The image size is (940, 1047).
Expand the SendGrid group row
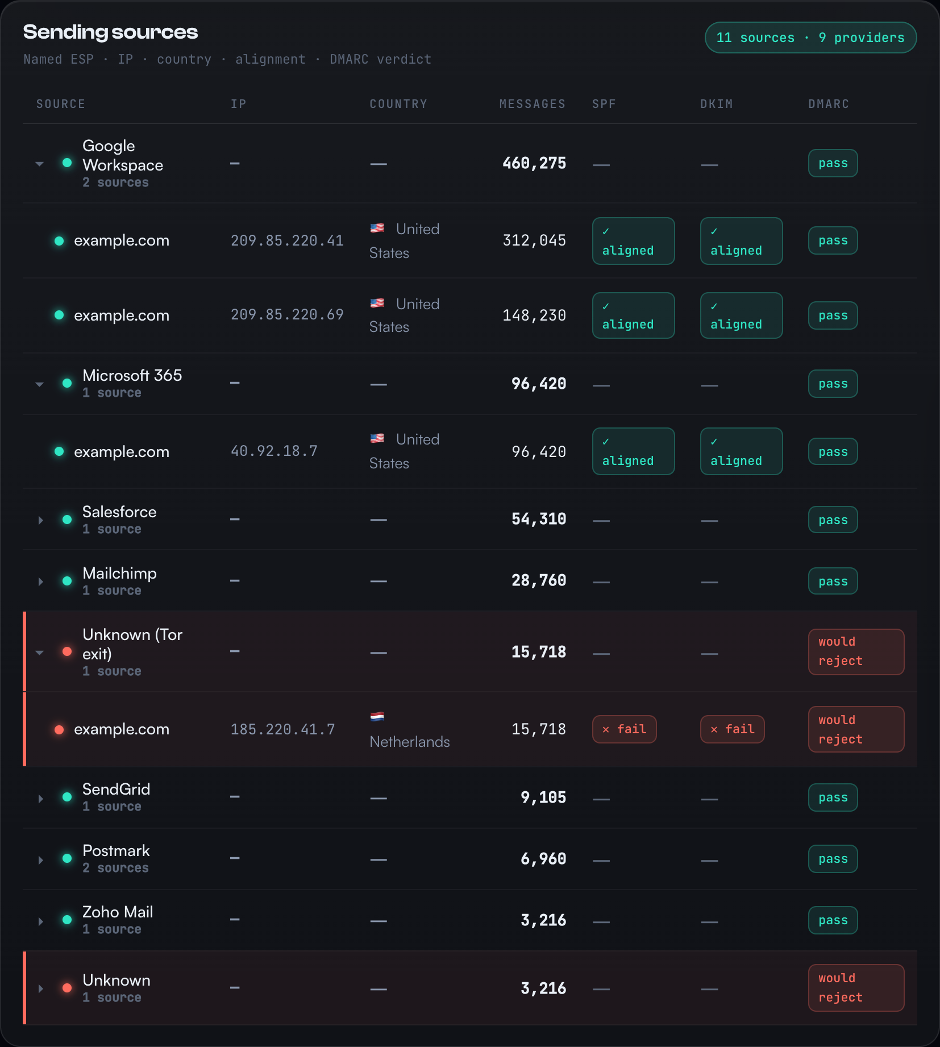[x=40, y=799]
